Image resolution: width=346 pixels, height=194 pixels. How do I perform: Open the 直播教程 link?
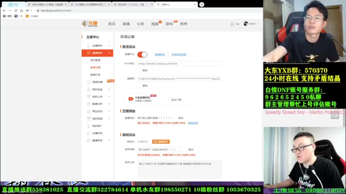pyautogui.click(x=160, y=55)
